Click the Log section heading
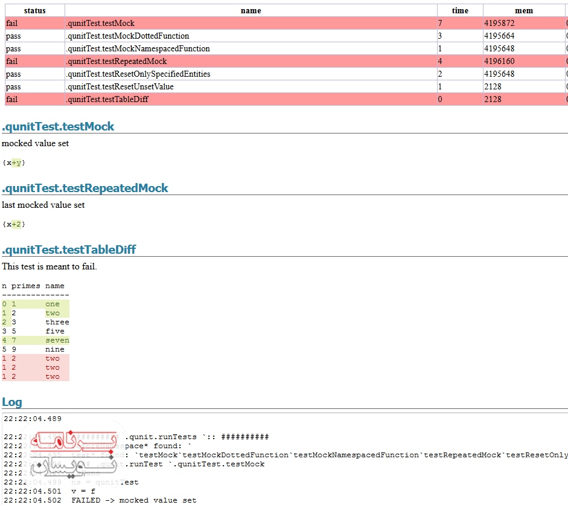 point(12,402)
